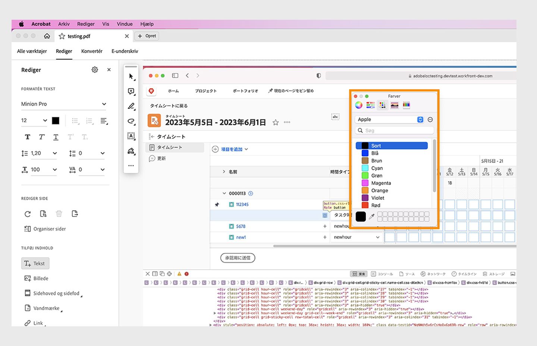
Task: Open the text box selection tool
Action: click(x=131, y=136)
